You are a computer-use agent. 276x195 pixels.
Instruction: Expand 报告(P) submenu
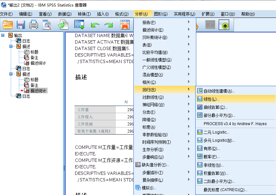(x=165, y=22)
